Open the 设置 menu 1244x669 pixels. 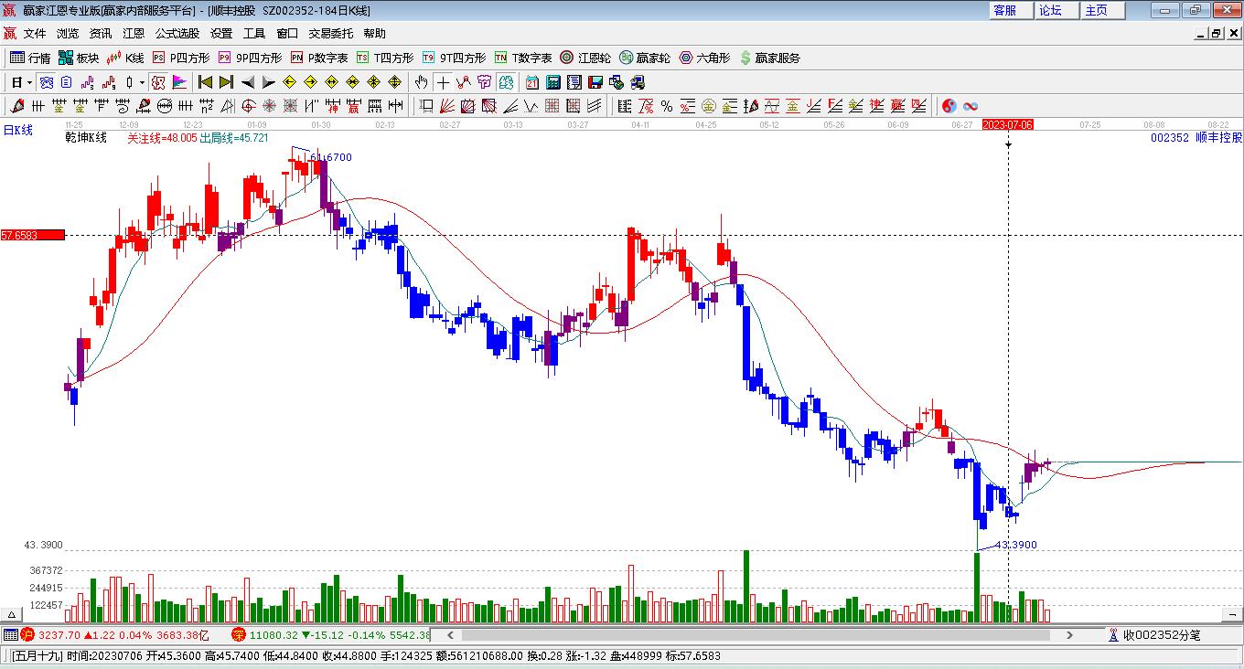[x=221, y=34]
